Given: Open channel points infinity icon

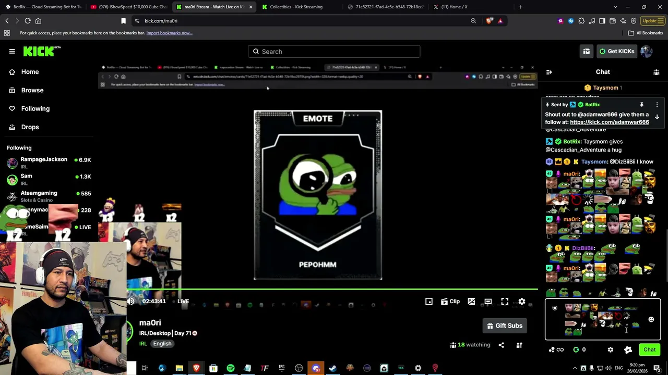Looking at the screenshot, I should point(556,349).
